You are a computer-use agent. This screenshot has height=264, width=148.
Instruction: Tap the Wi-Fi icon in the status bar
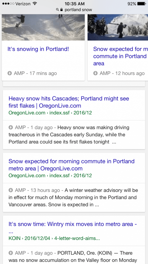coord(35,4)
